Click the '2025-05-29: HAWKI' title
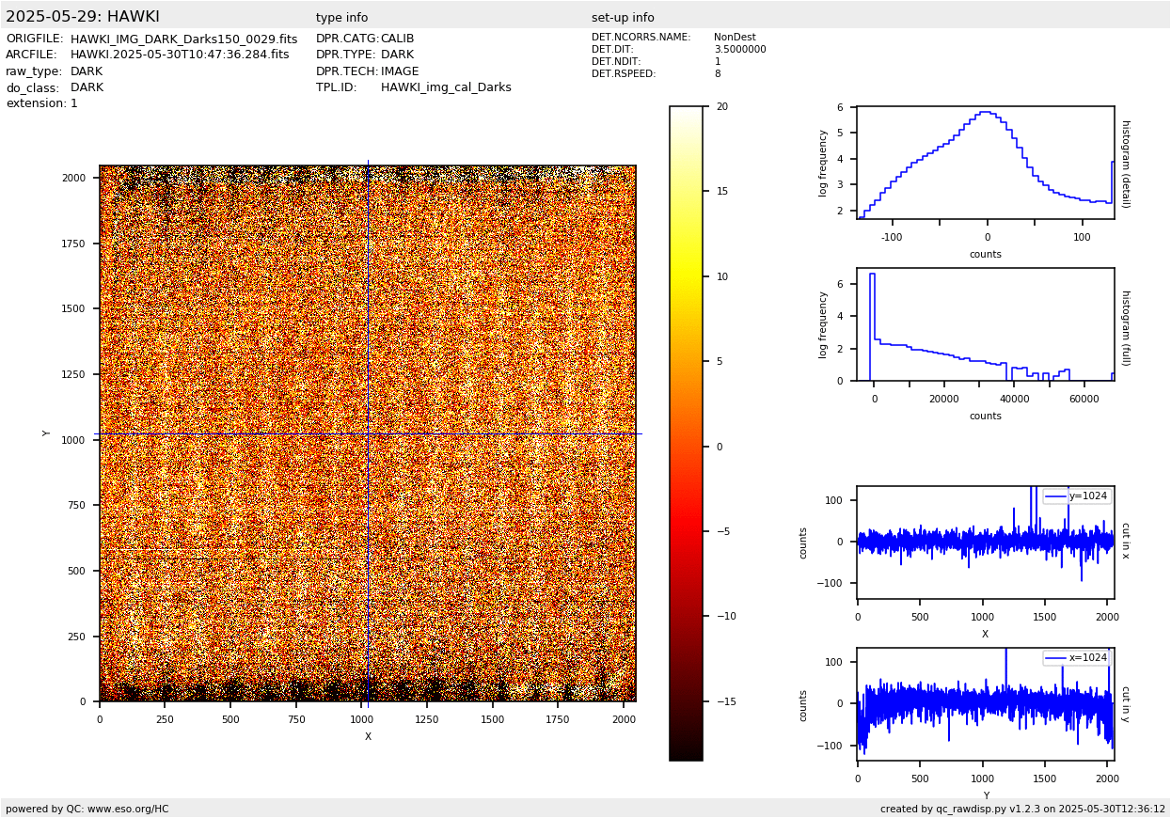This screenshot has width=1171, height=818. (x=83, y=17)
